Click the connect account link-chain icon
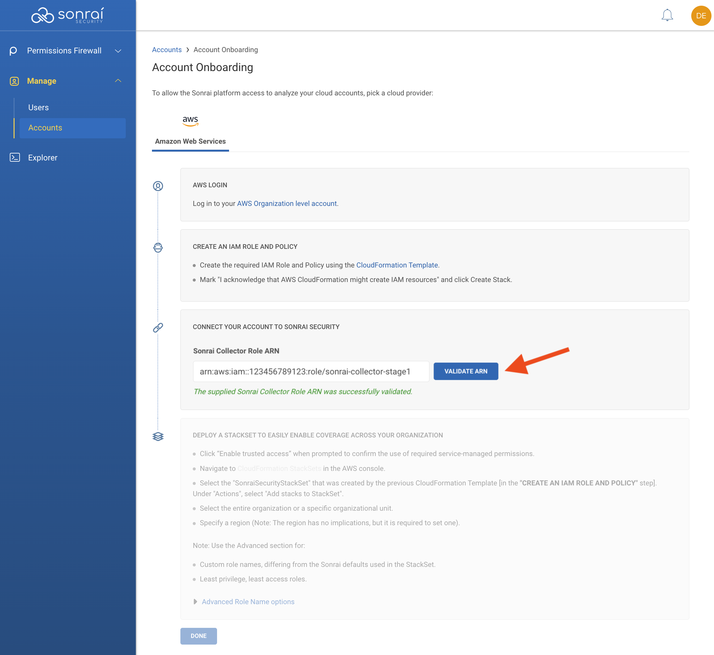This screenshot has height=655, width=714. point(158,327)
